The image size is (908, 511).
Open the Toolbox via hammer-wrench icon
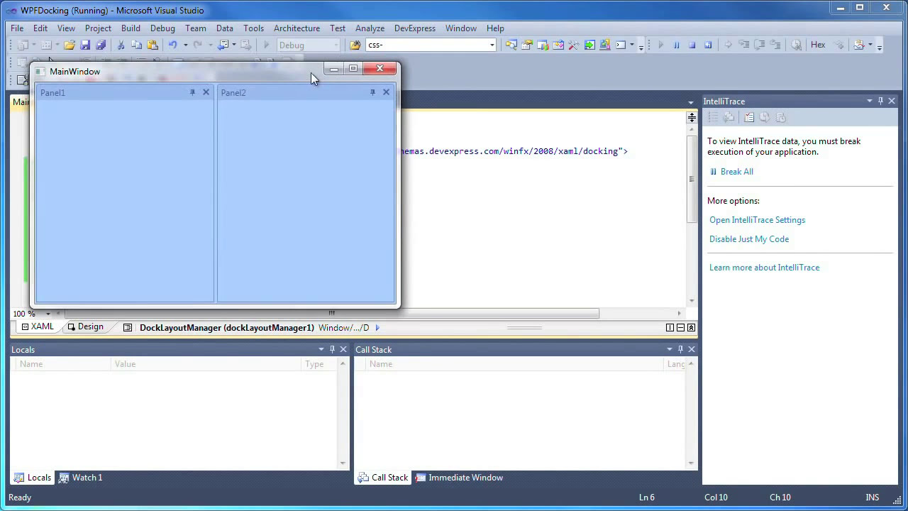(574, 45)
